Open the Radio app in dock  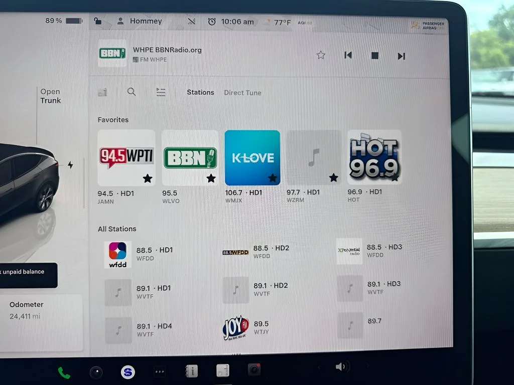[223, 370]
